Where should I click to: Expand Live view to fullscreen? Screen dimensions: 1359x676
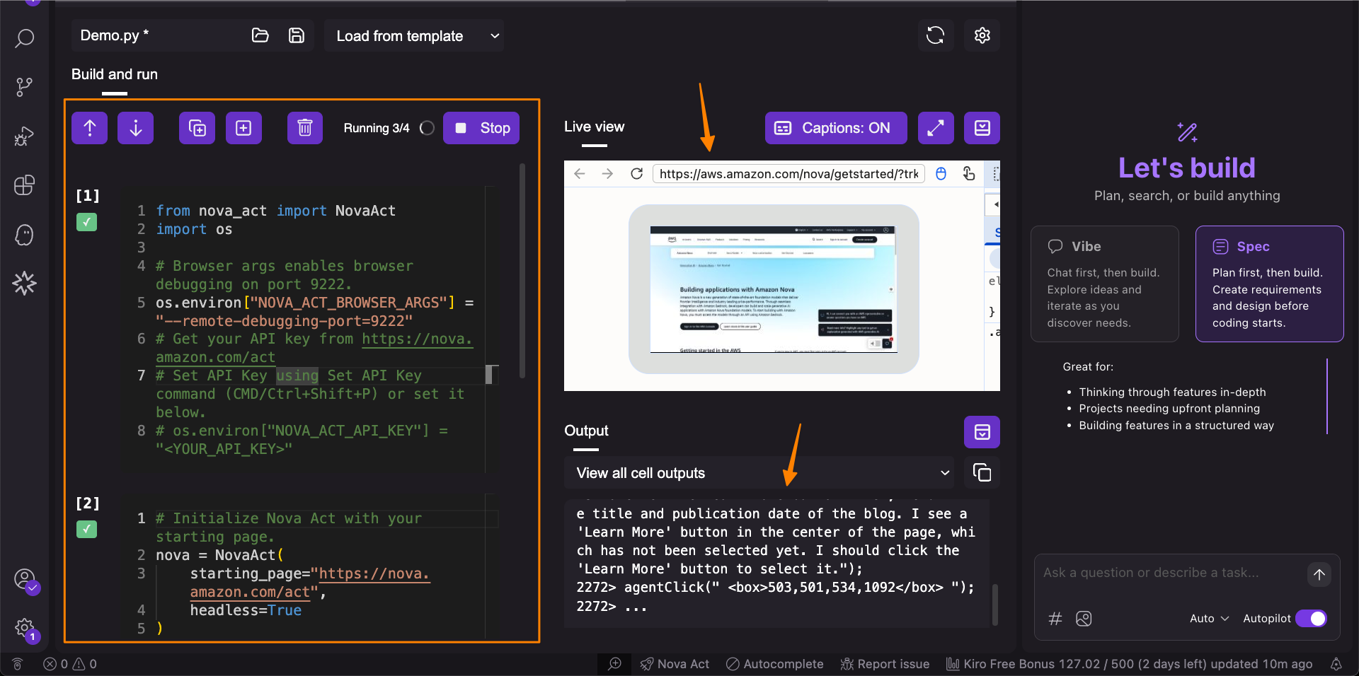coord(936,128)
